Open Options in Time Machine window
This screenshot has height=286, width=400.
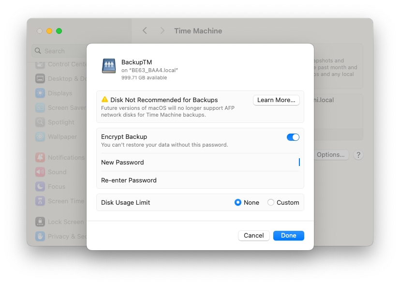(331, 154)
